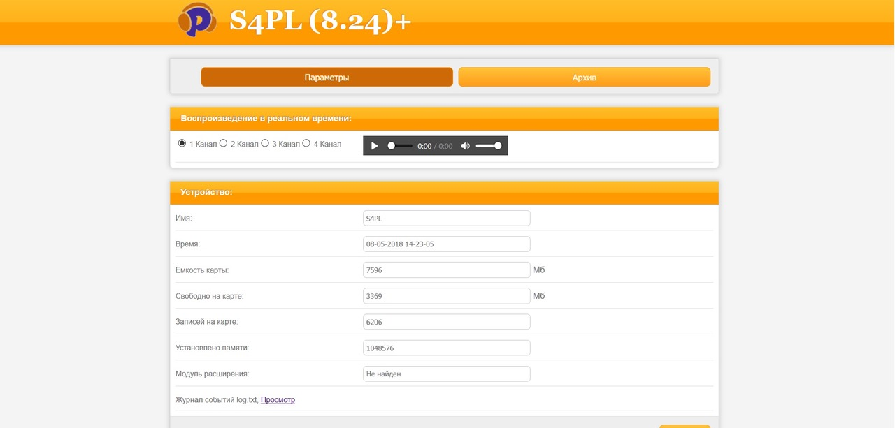
Task: Click the orange button at bottom right
Action: click(685, 425)
